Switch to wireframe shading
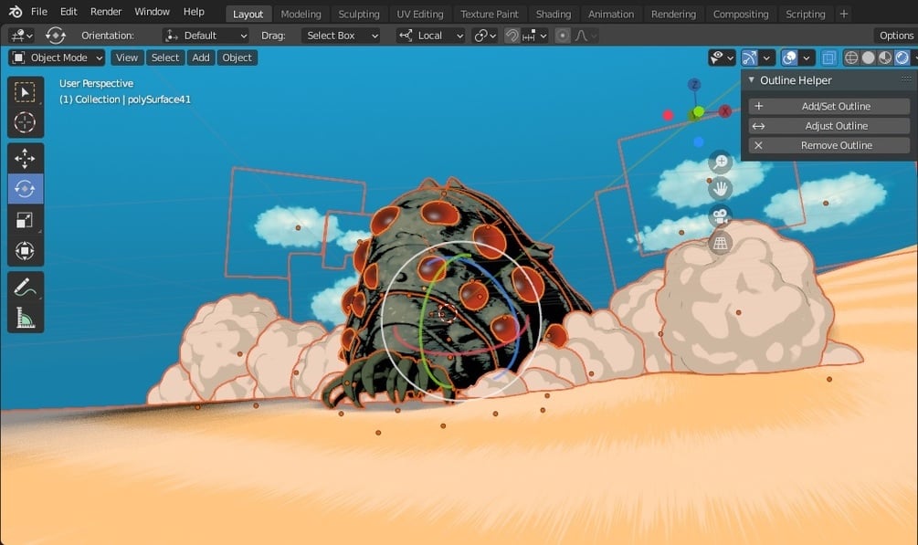Image resolution: width=918 pixels, height=545 pixels. 851,58
